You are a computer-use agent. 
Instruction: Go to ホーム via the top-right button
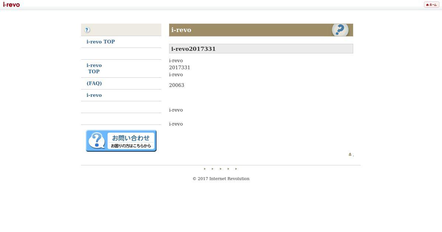coord(431,5)
